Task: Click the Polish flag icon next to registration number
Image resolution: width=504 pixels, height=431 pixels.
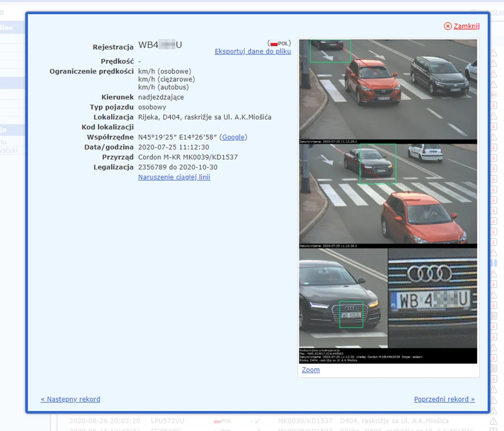Action: point(274,42)
